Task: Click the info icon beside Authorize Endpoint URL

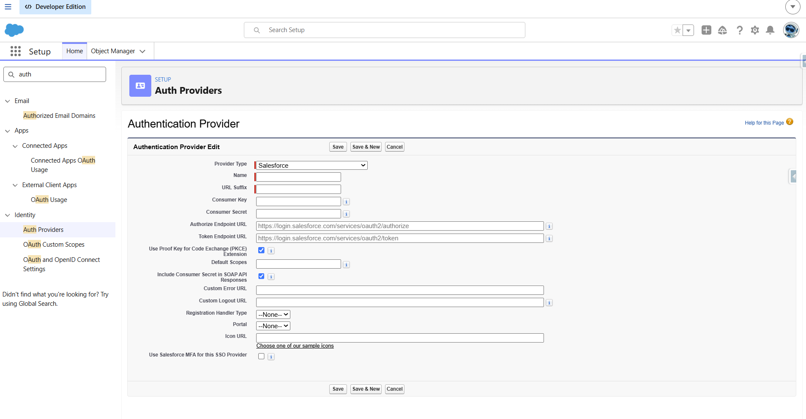Action: [549, 226]
